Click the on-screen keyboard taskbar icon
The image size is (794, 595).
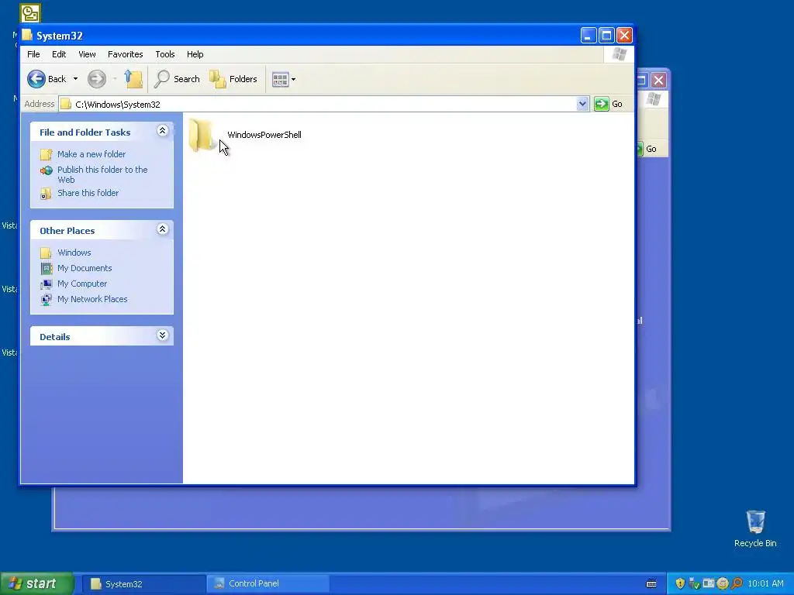[x=651, y=584]
